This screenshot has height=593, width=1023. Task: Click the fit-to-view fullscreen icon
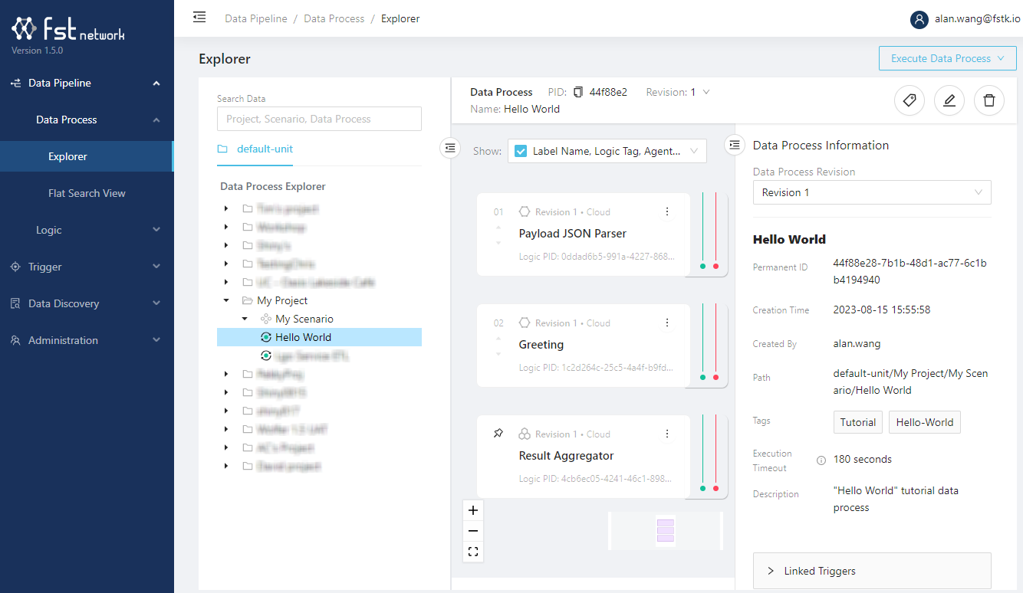tap(473, 552)
